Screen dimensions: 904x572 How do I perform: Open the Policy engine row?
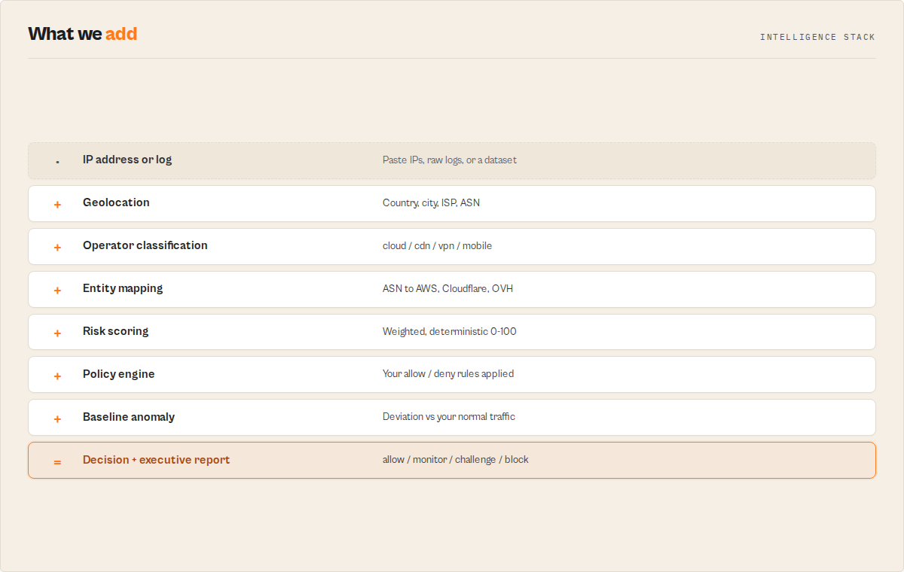pos(452,374)
